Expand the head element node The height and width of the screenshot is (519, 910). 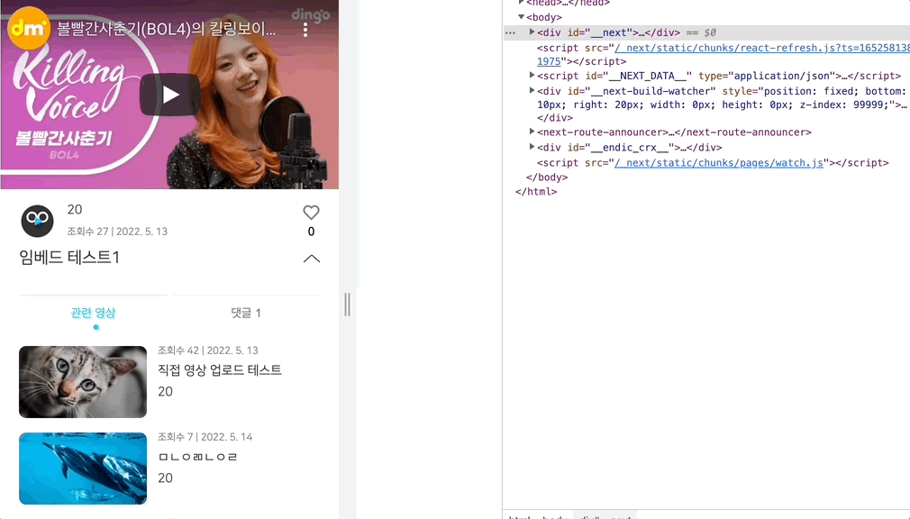(521, 3)
